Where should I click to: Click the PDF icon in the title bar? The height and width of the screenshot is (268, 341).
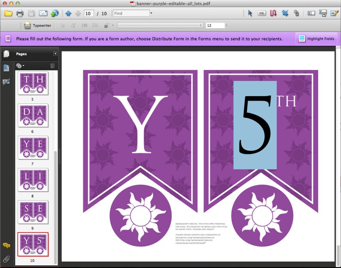click(x=132, y=3)
